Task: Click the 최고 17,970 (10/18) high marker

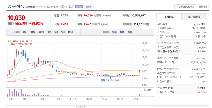Action: pyautogui.click(x=21, y=44)
